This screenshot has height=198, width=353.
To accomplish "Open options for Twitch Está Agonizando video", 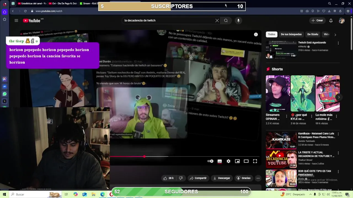I will [338, 43].
